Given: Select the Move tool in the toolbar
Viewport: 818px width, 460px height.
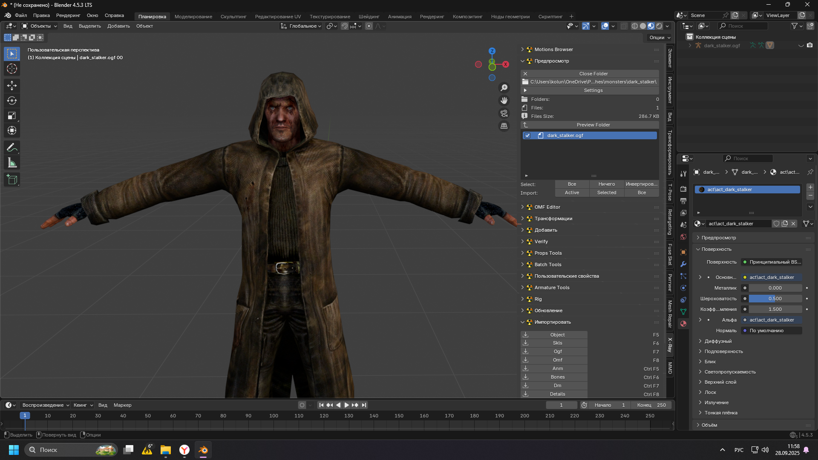Looking at the screenshot, I should [12, 86].
